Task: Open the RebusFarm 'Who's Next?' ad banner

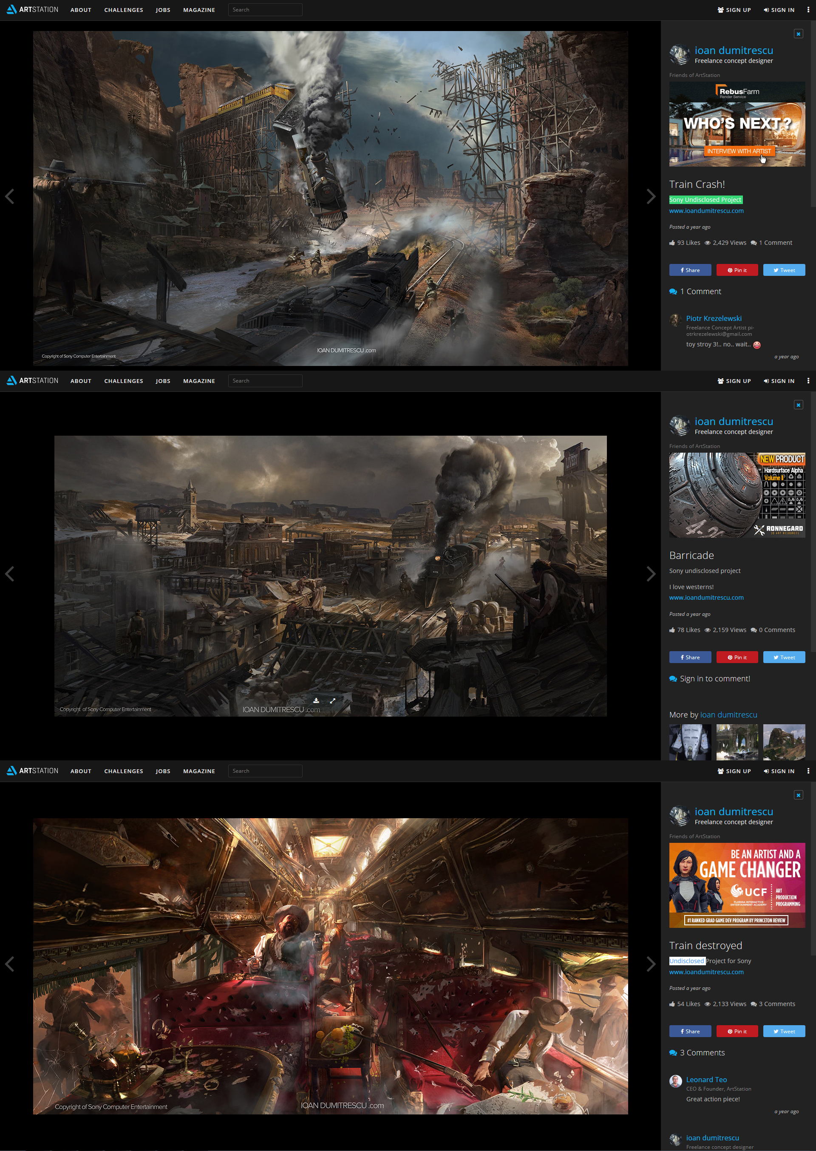Action: pyautogui.click(x=737, y=124)
